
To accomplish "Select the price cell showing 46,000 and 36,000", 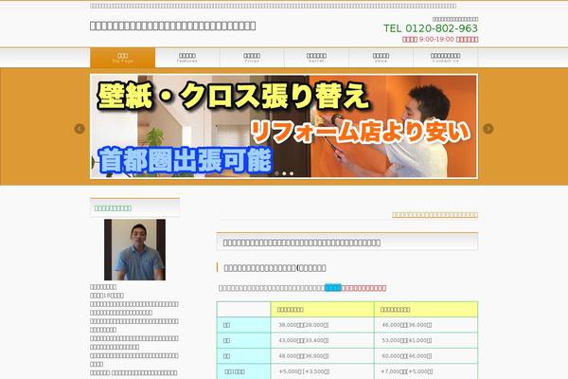I will click(x=426, y=325).
